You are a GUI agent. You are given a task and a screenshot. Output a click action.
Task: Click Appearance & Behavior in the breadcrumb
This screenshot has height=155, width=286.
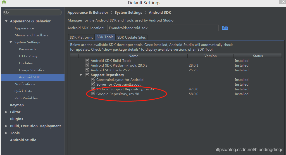(x=88, y=12)
